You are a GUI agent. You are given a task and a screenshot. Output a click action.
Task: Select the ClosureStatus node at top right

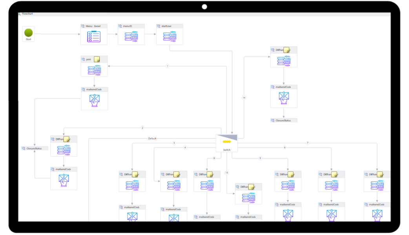(x=283, y=120)
